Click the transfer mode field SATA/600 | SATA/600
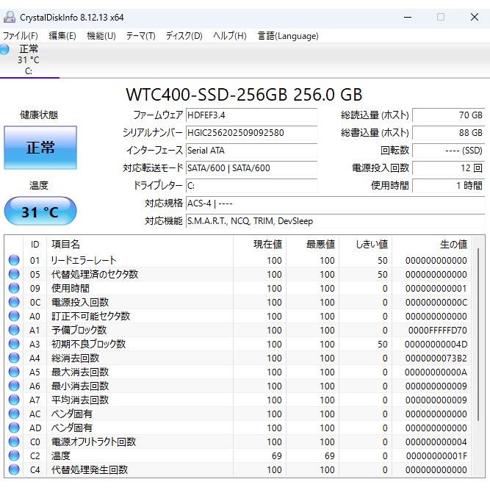 click(x=251, y=168)
